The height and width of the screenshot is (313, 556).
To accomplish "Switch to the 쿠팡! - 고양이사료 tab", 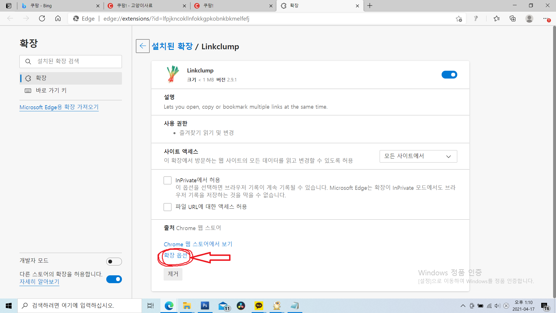I will click(x=146, y=6).
